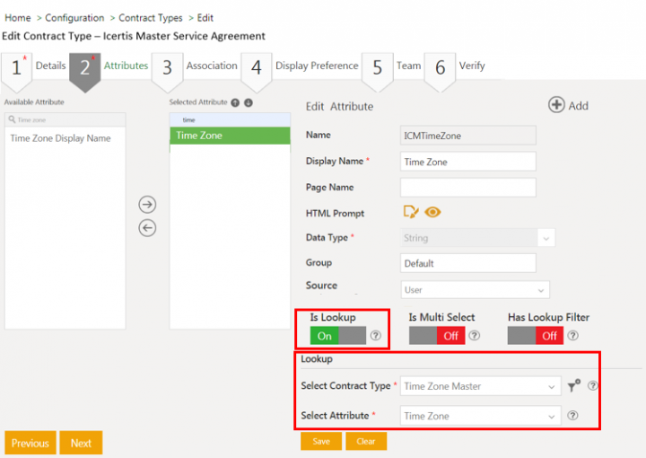646x458 pixels.
Task: Toggle the Has Lookup Filter switch
Action: [x=535, y=336]
